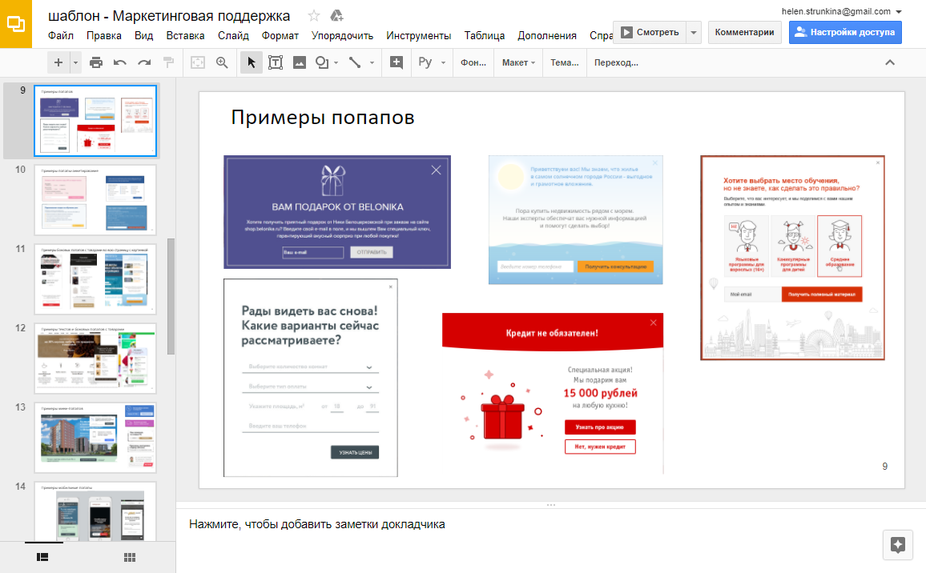Collapse the toolbar with the chevron
This screenshot has width=926, height=573.
[889, 62]
